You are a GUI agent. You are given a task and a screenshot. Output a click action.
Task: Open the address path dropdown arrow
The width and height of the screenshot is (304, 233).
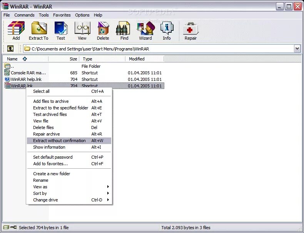tap(297, 49)
